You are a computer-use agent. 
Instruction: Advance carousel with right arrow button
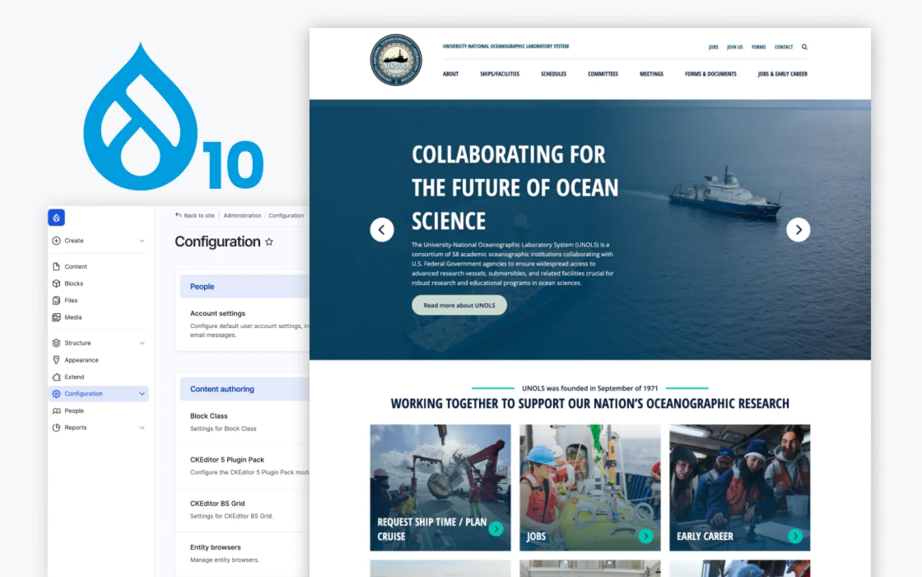tap(798, 230)
